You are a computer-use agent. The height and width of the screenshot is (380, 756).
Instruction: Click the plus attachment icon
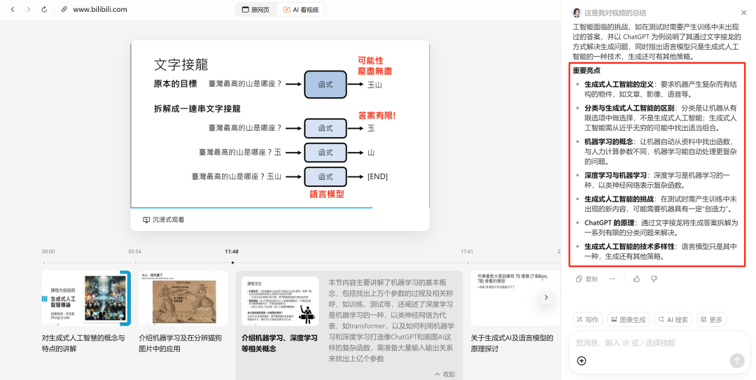[x=582, y=360]
